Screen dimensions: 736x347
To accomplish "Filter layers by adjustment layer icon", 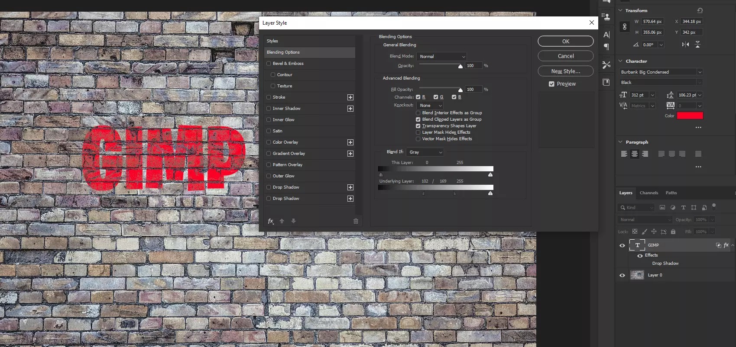I will tap(673, 208).
